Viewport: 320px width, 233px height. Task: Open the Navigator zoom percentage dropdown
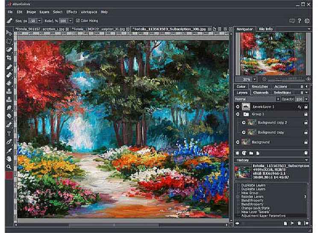pyautogui.click(x=255, y=79)
